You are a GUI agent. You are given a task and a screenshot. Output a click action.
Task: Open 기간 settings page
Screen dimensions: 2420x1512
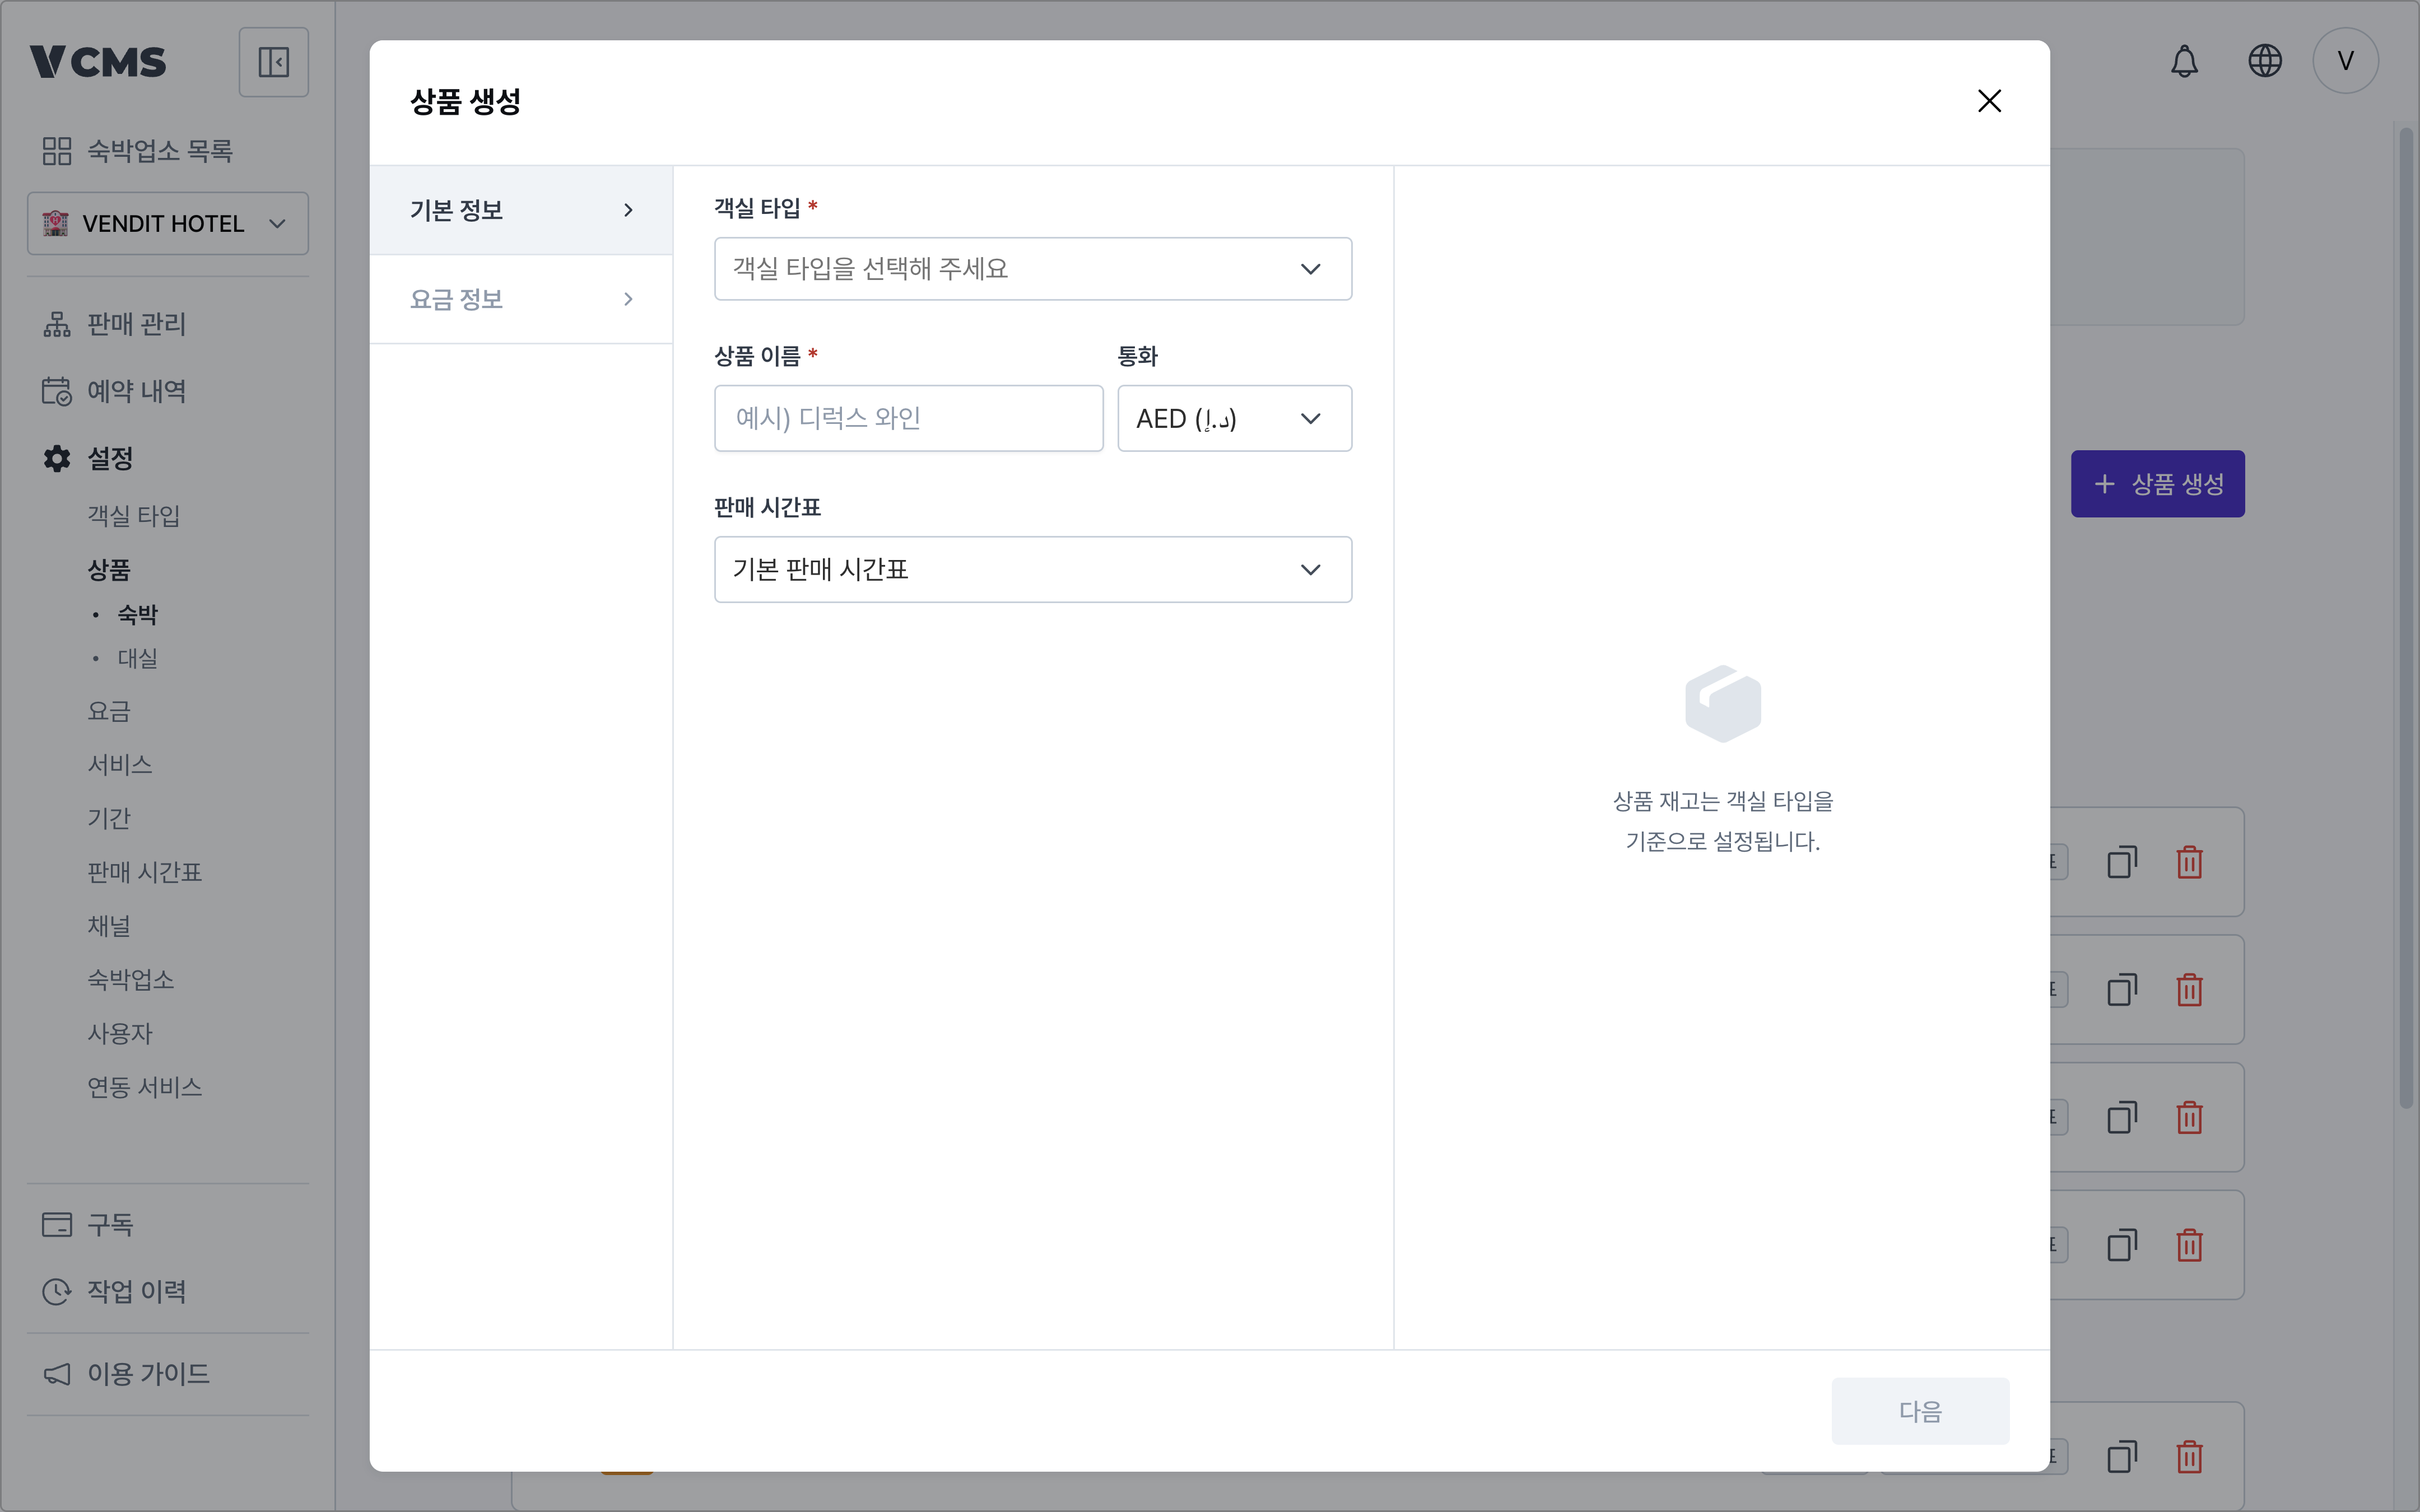coord(109,819)
